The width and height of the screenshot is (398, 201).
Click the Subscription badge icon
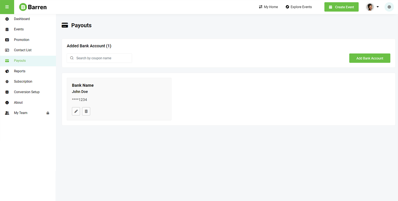click(x=7, y=82)
